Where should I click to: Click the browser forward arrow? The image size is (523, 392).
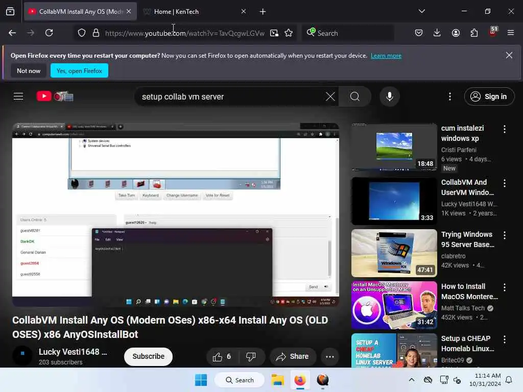tap(30, 33)
